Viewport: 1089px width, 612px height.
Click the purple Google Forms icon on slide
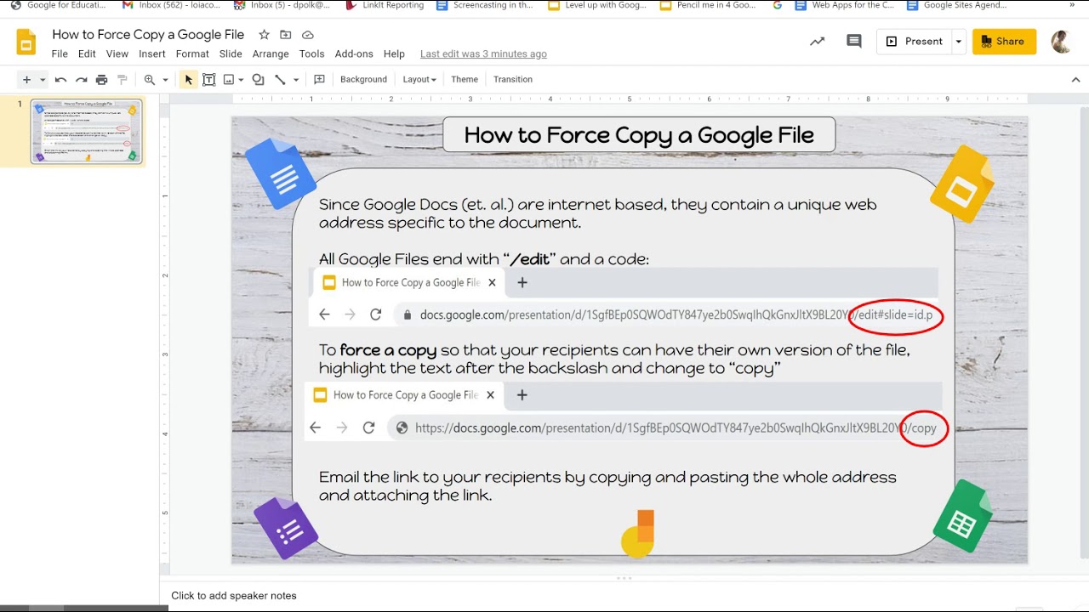tap(286, 528)
